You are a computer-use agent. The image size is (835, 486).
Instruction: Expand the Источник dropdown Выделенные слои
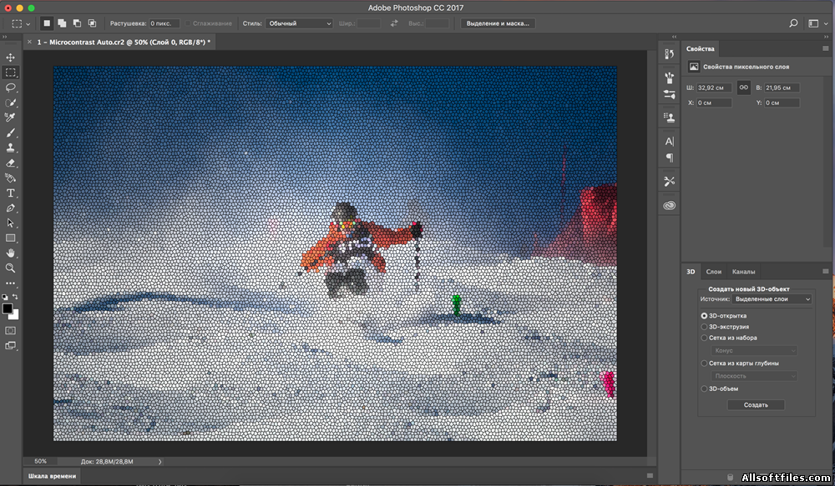coord(771,298)
